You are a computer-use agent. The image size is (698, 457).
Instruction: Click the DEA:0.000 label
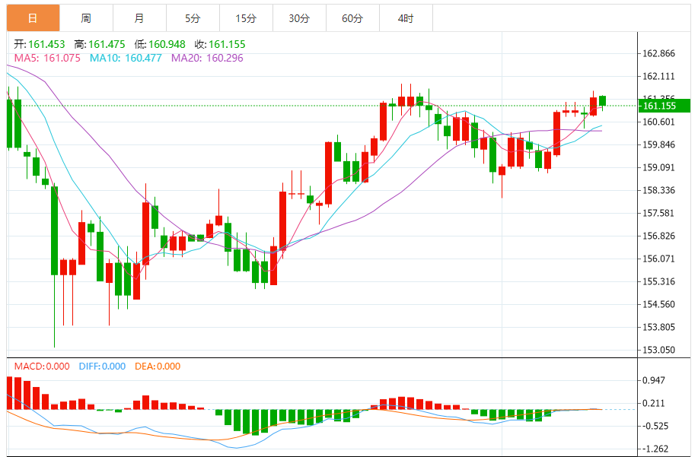pos(157,367)
